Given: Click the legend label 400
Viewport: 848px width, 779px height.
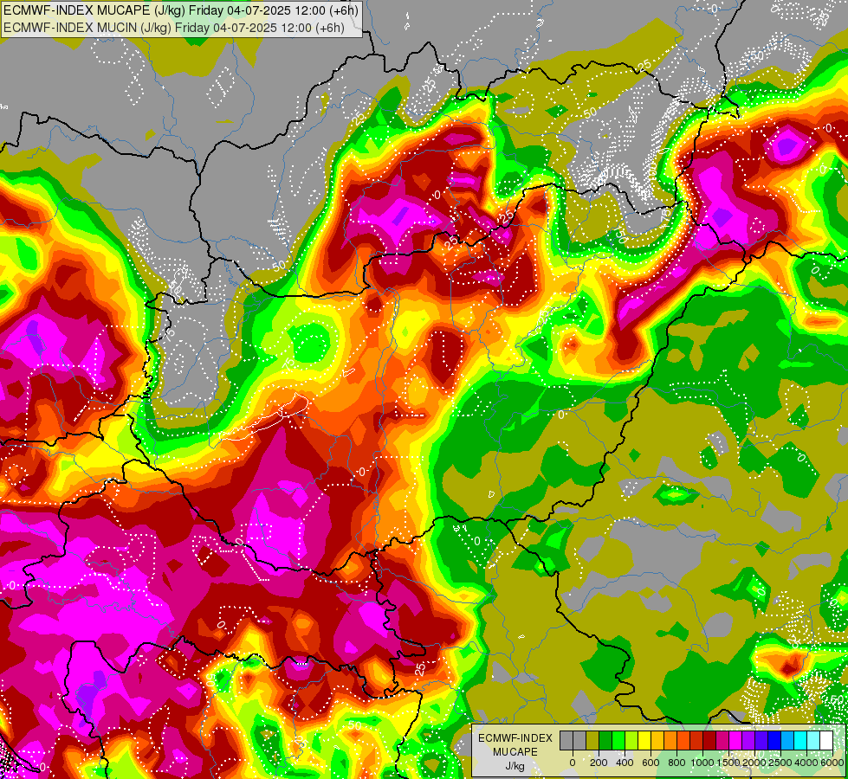Looking at the screenshot, I should click(625, 763).
